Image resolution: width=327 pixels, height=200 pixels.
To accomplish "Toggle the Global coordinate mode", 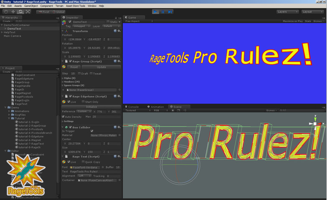I will click(58, 12).
